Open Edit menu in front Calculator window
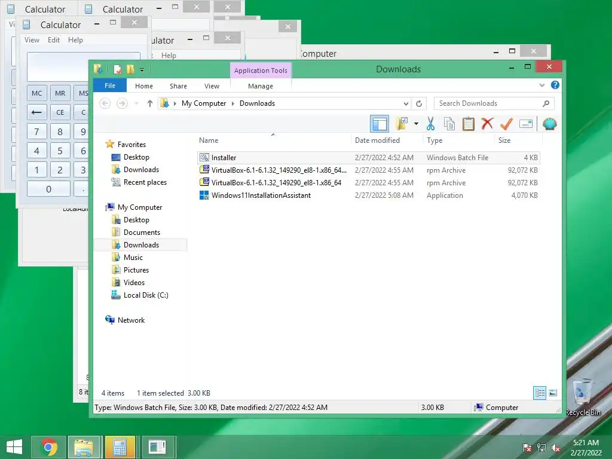Viewport: 612px width, 459px height. [x=53, y=40]
